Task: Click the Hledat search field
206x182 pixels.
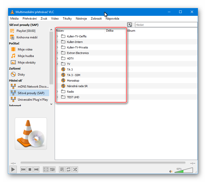Action: 166,25
